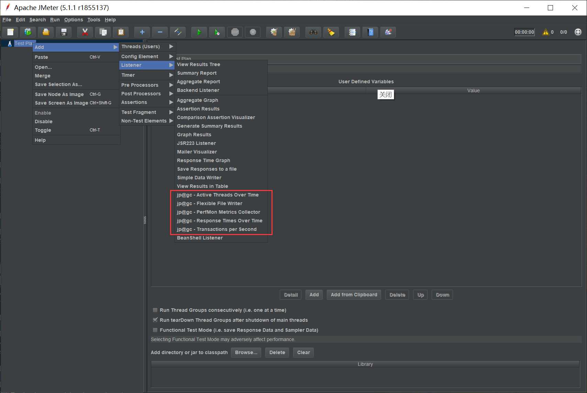Click the remote engine globe icon
The height and width of the screenshot is (393, 587).
tap(578, 32)
